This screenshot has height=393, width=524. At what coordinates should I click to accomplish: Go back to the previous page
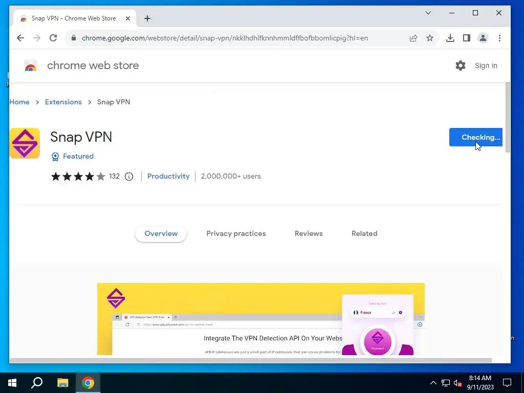click(20, 38)
